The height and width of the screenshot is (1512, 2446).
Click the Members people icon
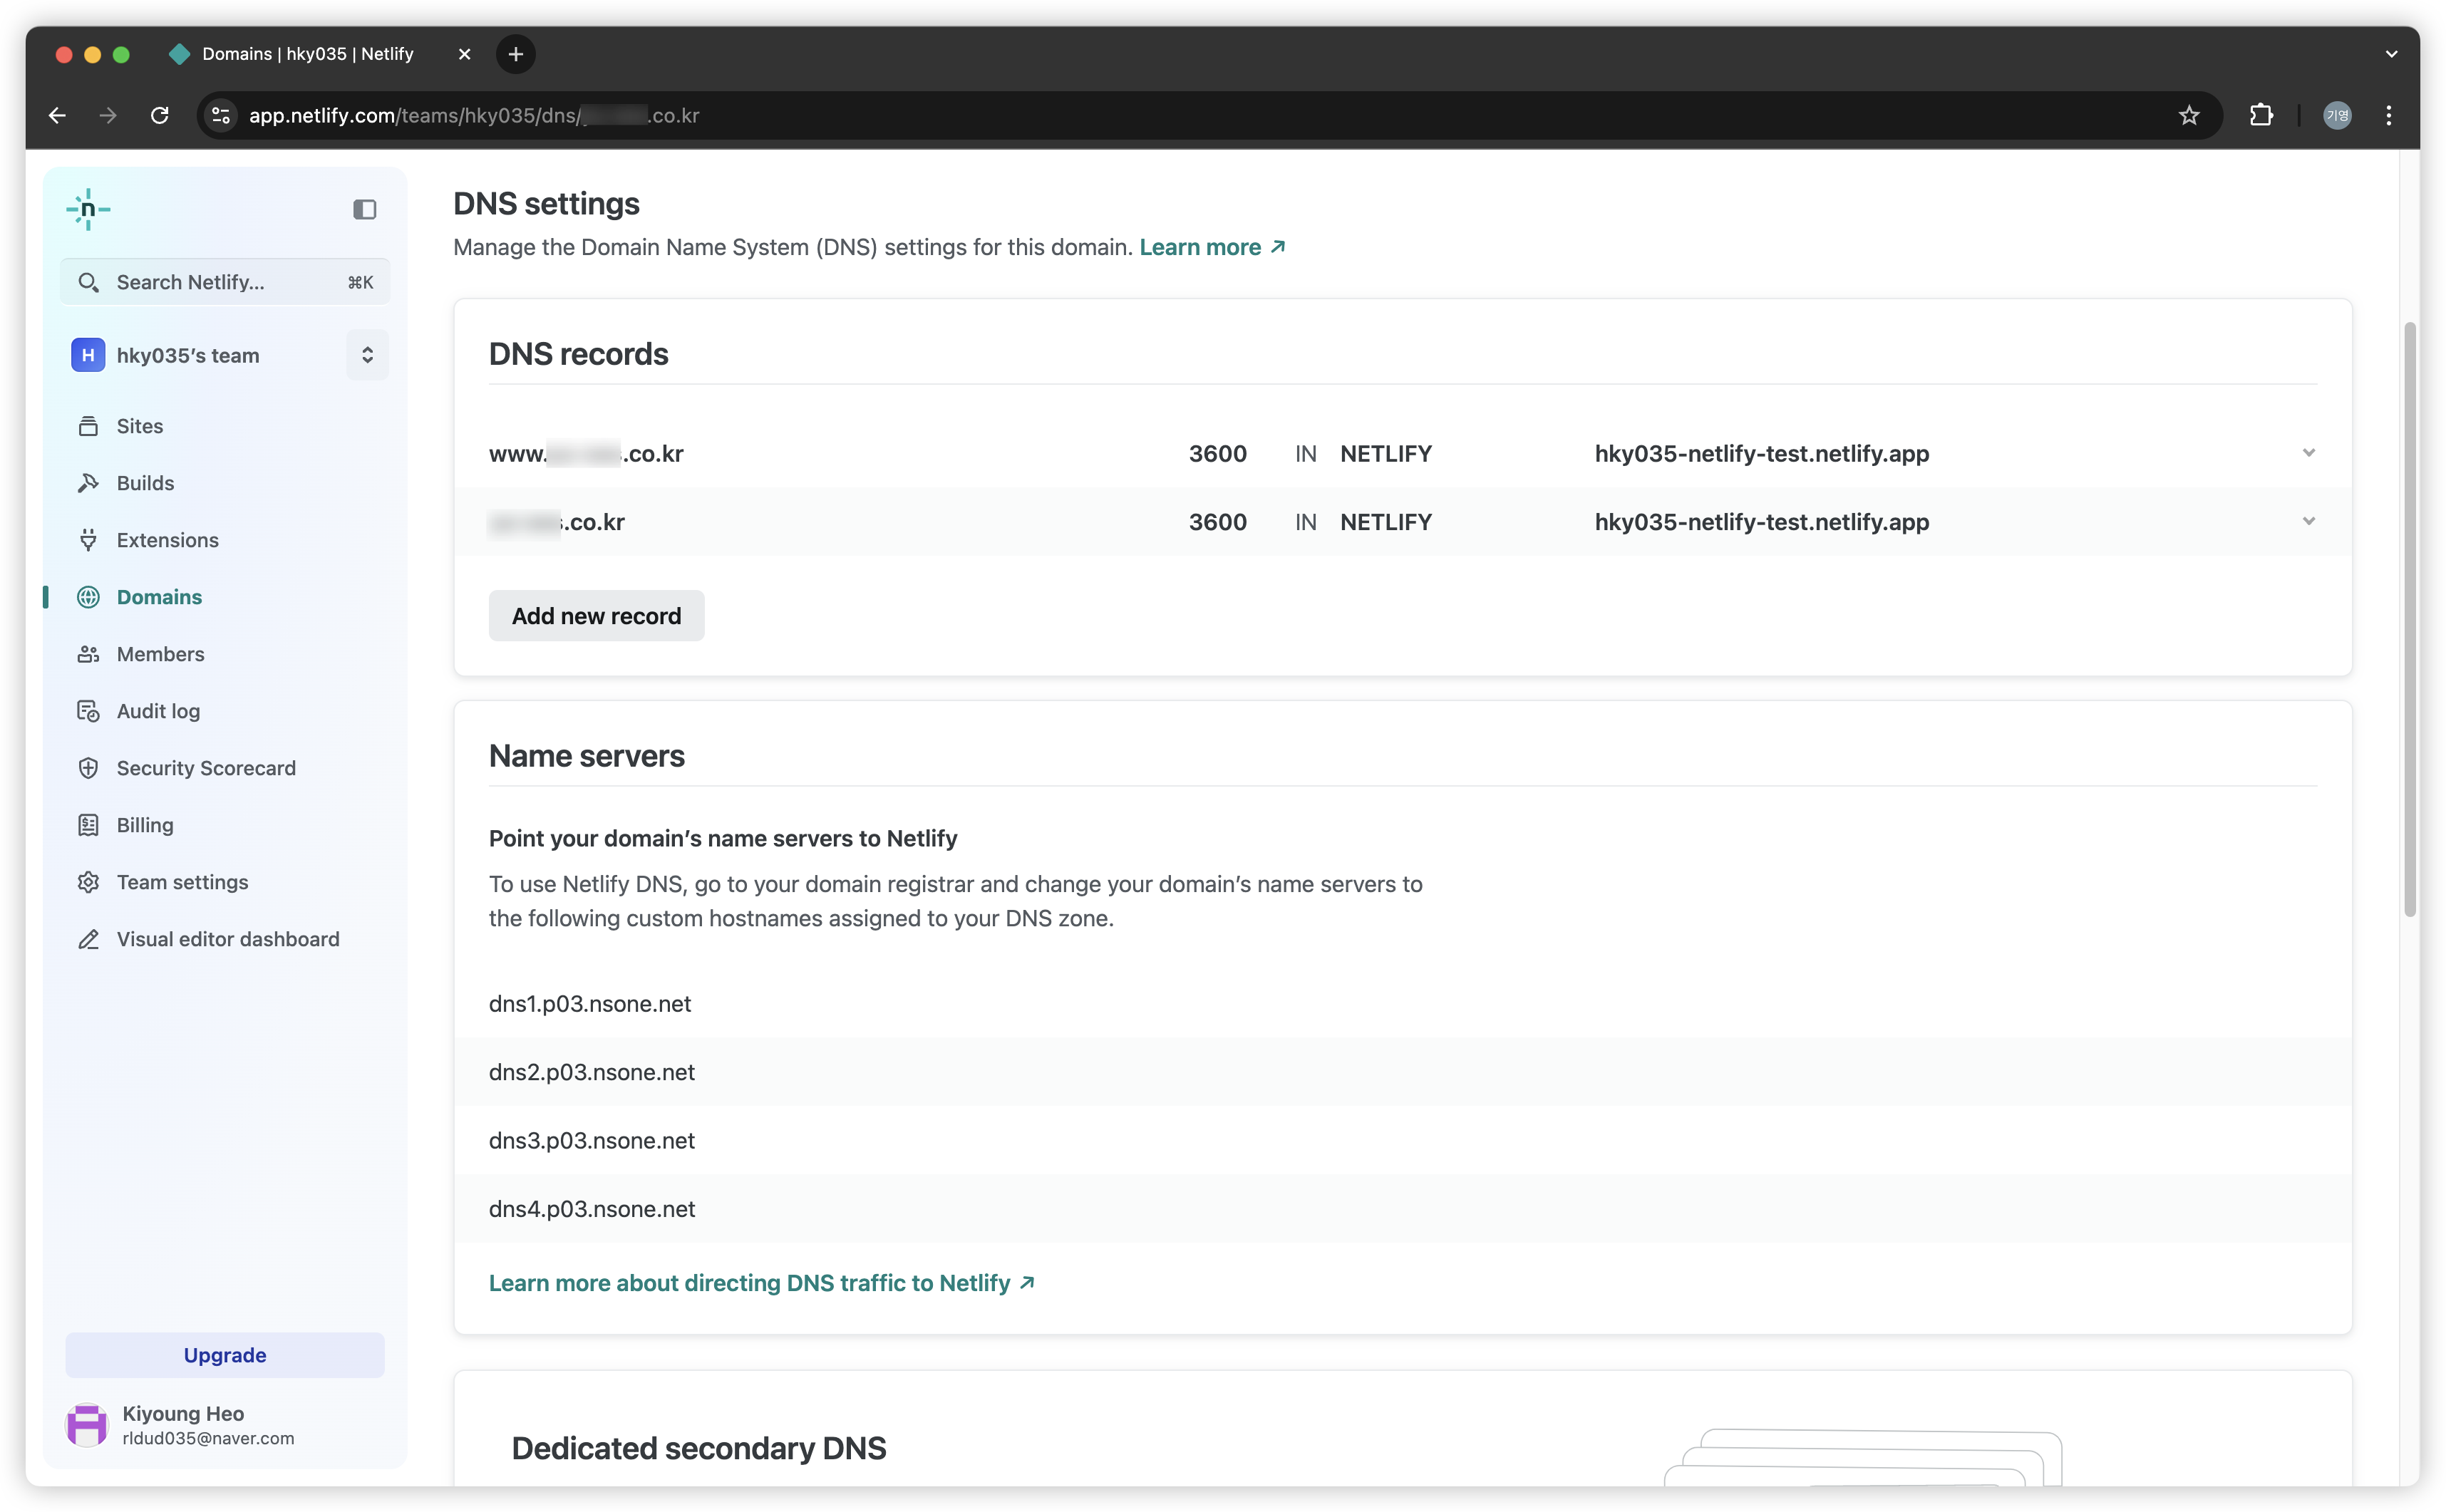(x=88, y=654)
